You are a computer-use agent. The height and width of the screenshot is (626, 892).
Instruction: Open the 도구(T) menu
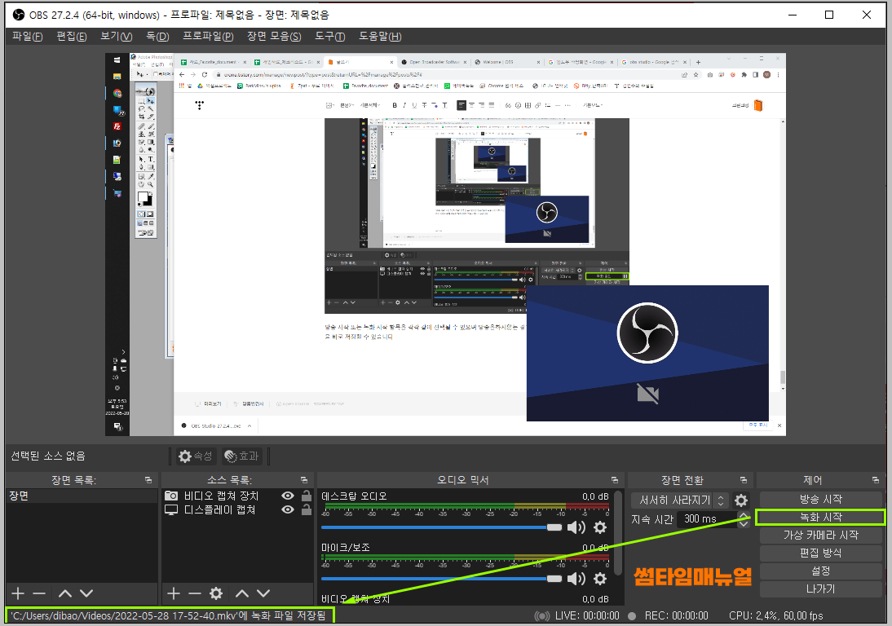pos(330,37)
